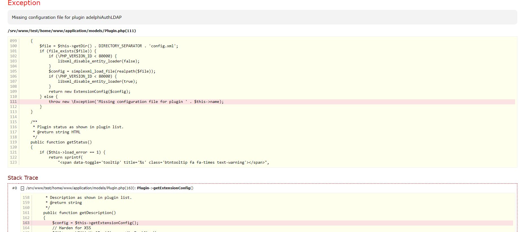Image resolution: width=521 pixels, height=232 pixels.
Task: Click the Plugin.php(111) file path
Action: [x=72, y=31]
